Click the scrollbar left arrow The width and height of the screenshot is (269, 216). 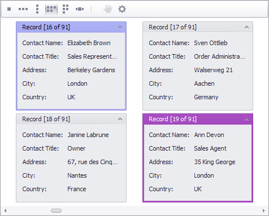click(x=5, y=210)
